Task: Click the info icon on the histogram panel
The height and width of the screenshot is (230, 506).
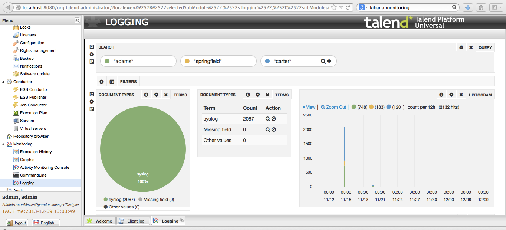Action: [441, 95]
